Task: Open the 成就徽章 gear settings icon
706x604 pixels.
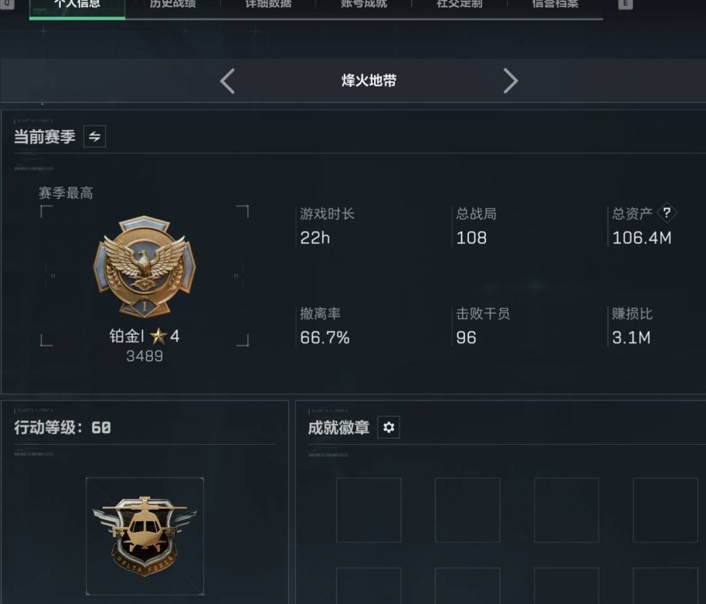Action: pos(389,427)
